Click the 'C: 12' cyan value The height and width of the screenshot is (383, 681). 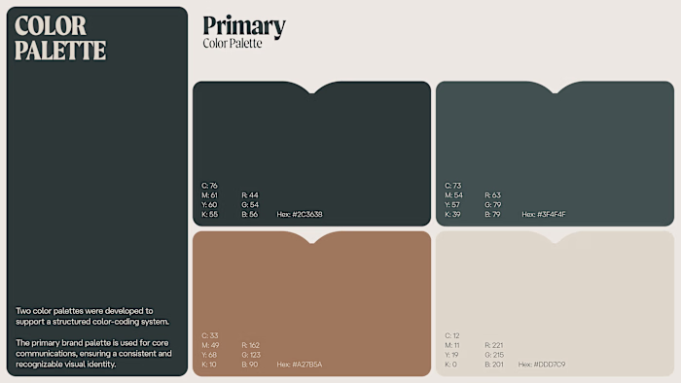click(x=452, y=335)
